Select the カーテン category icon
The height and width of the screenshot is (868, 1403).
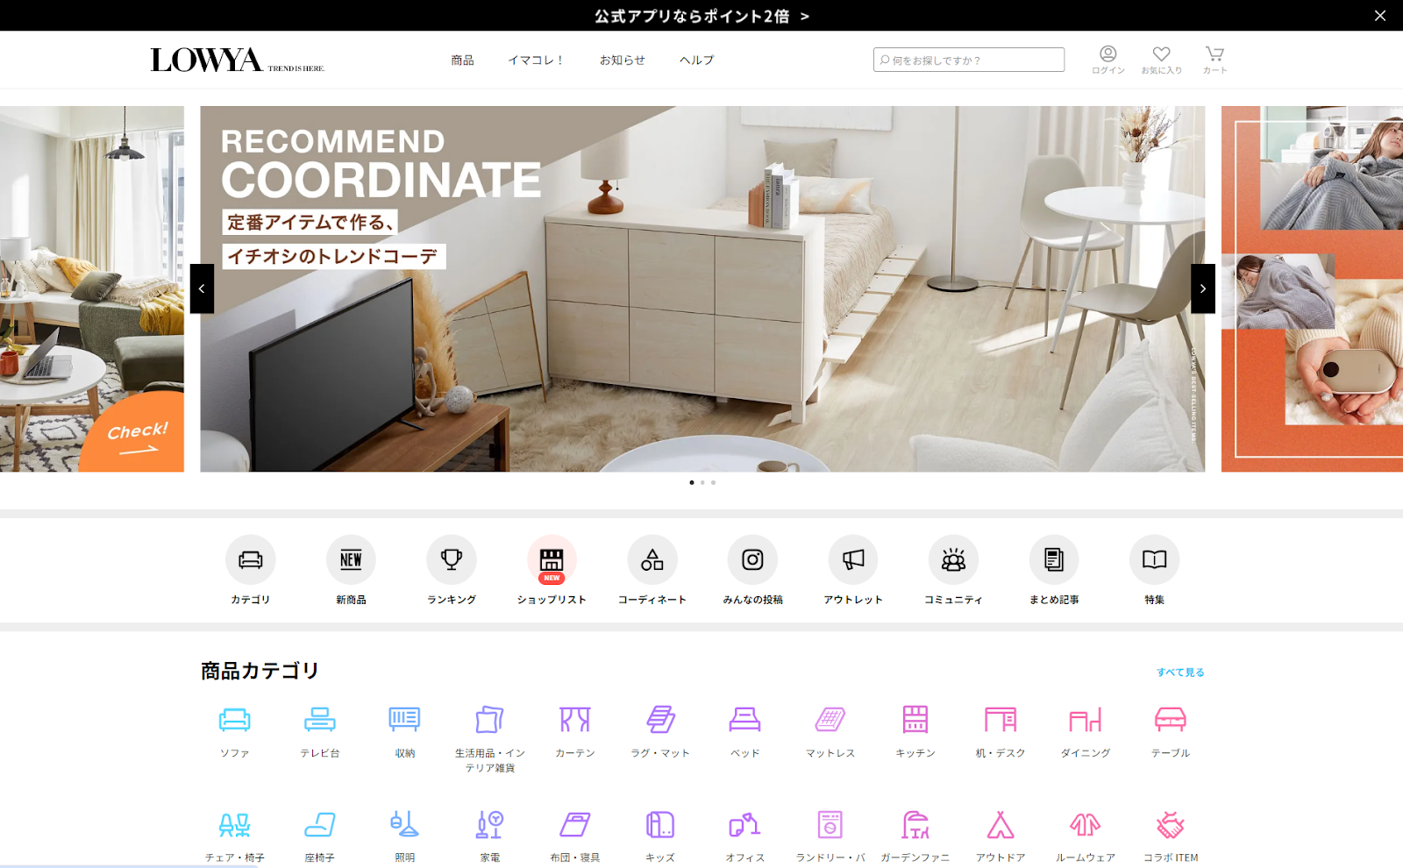coord(574,720)
